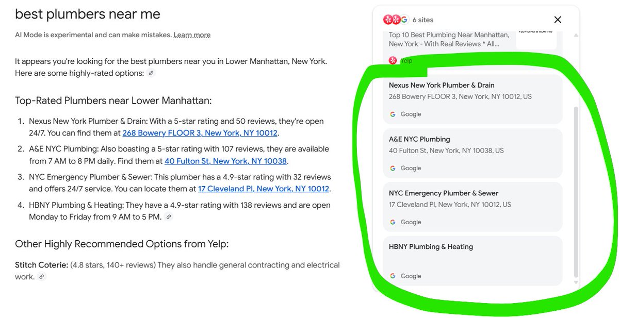This screenshot has height=318, width=619.
Task: Open 17 Cleveland Pl address link
Action: point(264,189)
